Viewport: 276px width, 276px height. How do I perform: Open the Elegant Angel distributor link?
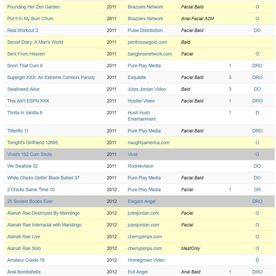pos(142,201)
